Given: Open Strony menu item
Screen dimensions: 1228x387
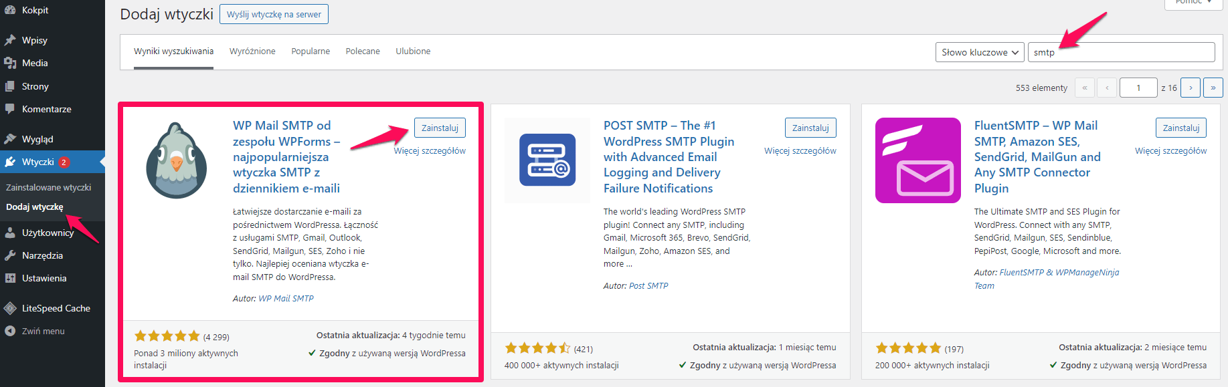Looking at the screenshot, I should pos(52,86).
